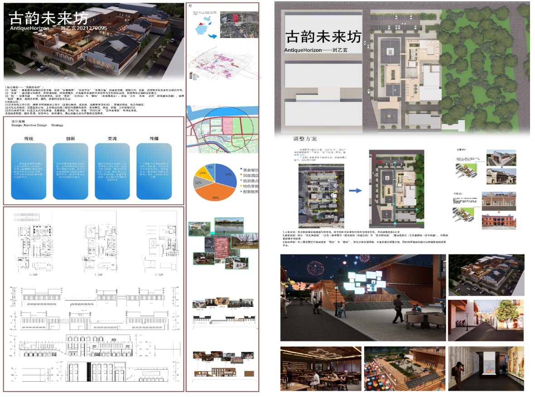Open the courtyard aerial render with colorful seats

405,368
